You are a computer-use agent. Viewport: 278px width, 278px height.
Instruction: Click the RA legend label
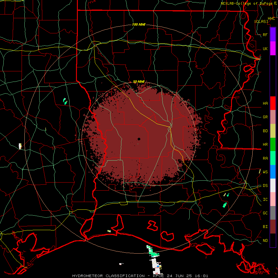pos(265,158)
